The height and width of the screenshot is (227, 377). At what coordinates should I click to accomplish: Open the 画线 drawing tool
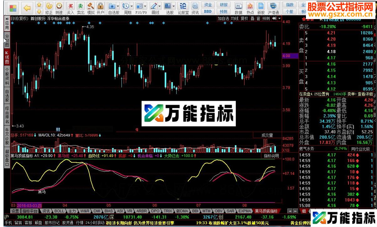153,6
